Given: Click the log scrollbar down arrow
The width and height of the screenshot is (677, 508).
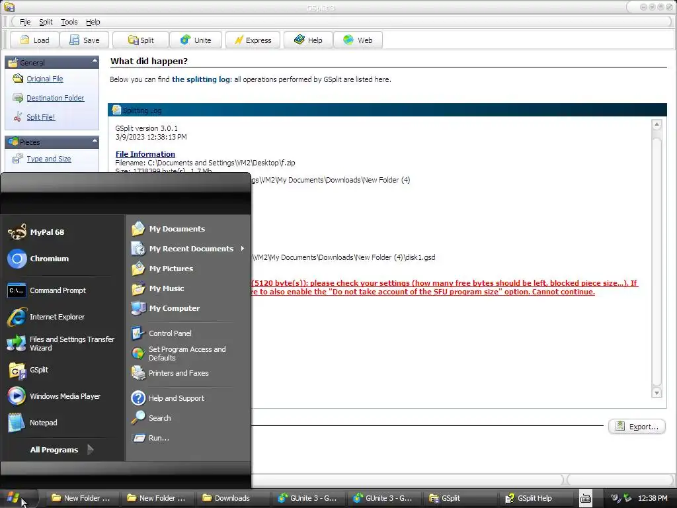Looking at the screenshot, I should point(657,393).
